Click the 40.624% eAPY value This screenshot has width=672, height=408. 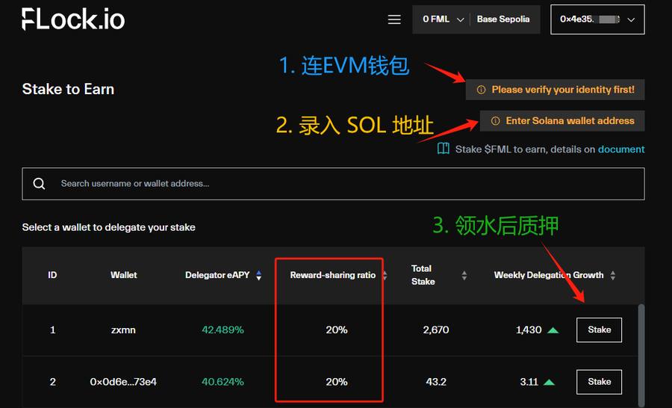[x=223, y=382]
